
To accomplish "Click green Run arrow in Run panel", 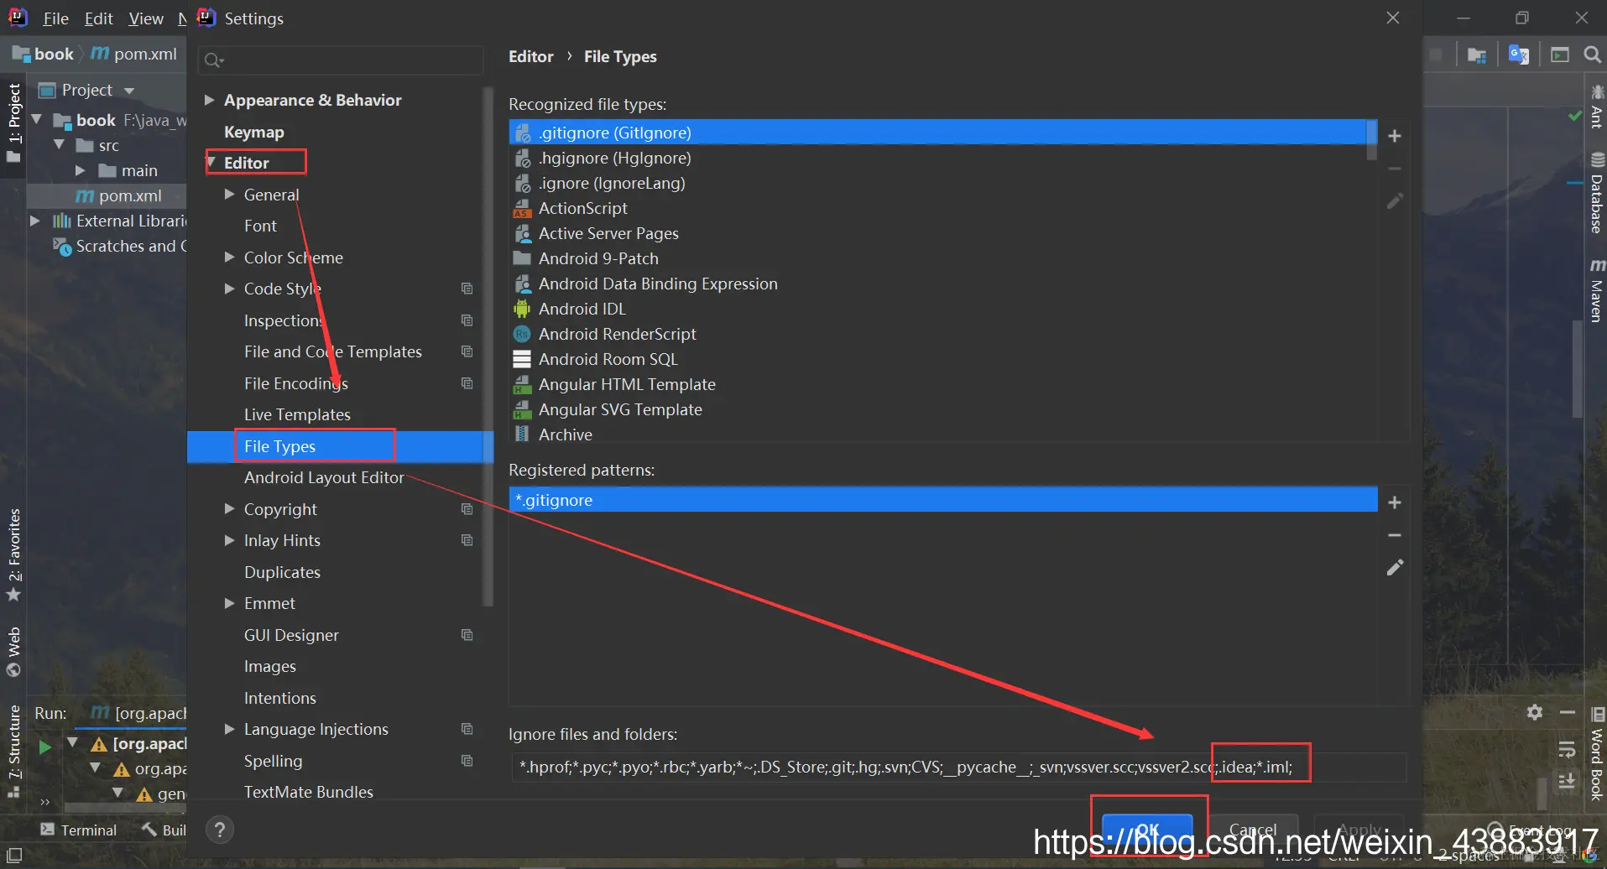I will click(x=45, y=746).
